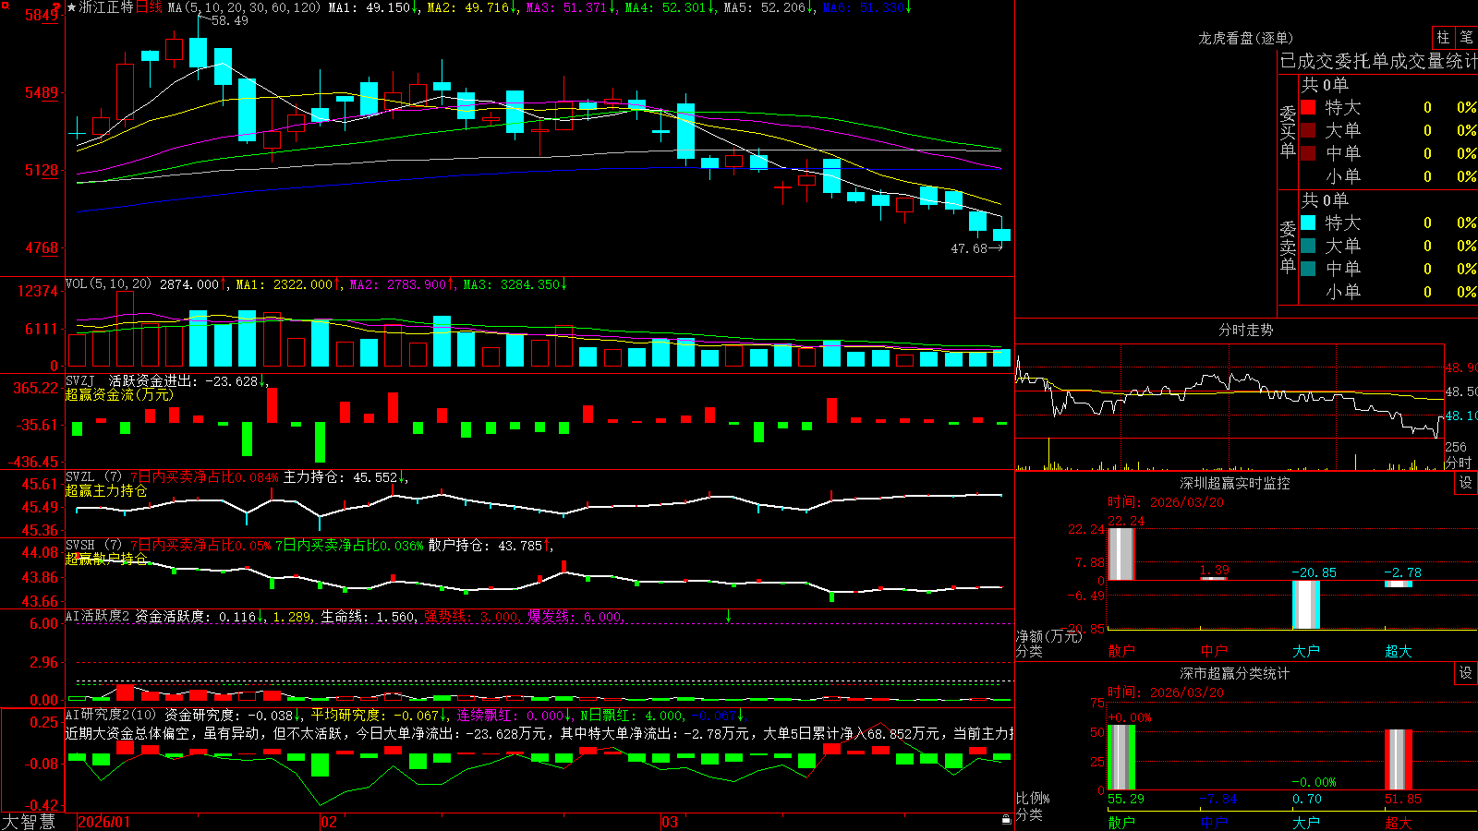Click the 58.49 high price label
Image resolution: width=1478 pixels, height=831 pixels.
coord(230,20)
